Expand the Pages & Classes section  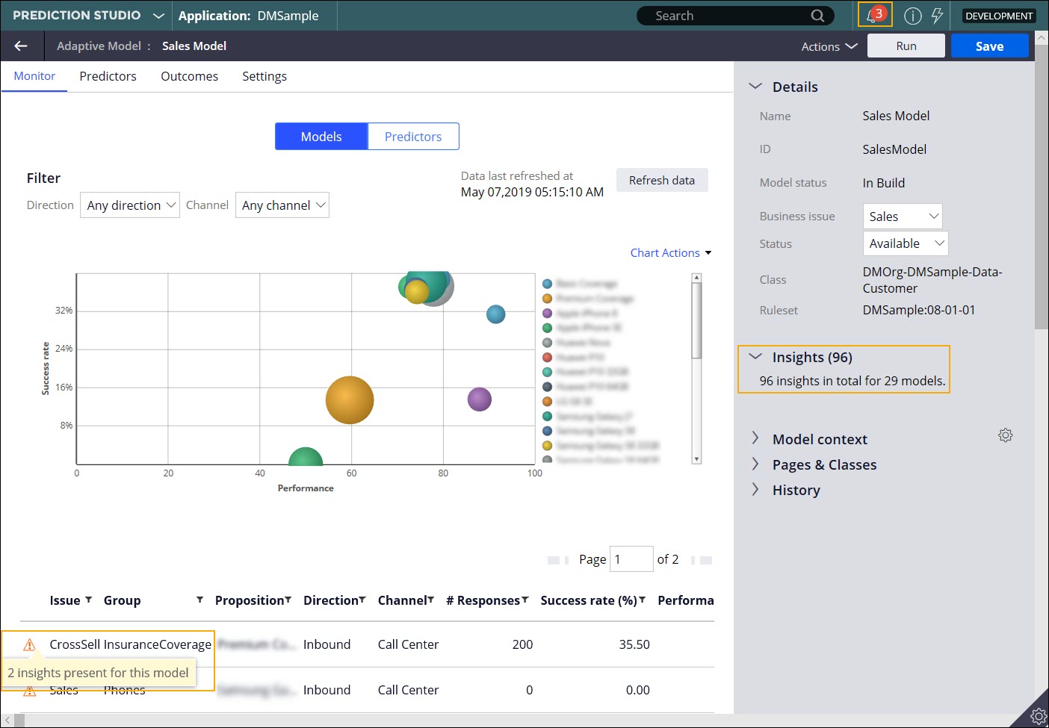pos(824,464)
